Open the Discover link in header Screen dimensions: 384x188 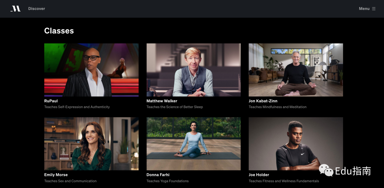(37, 9)
